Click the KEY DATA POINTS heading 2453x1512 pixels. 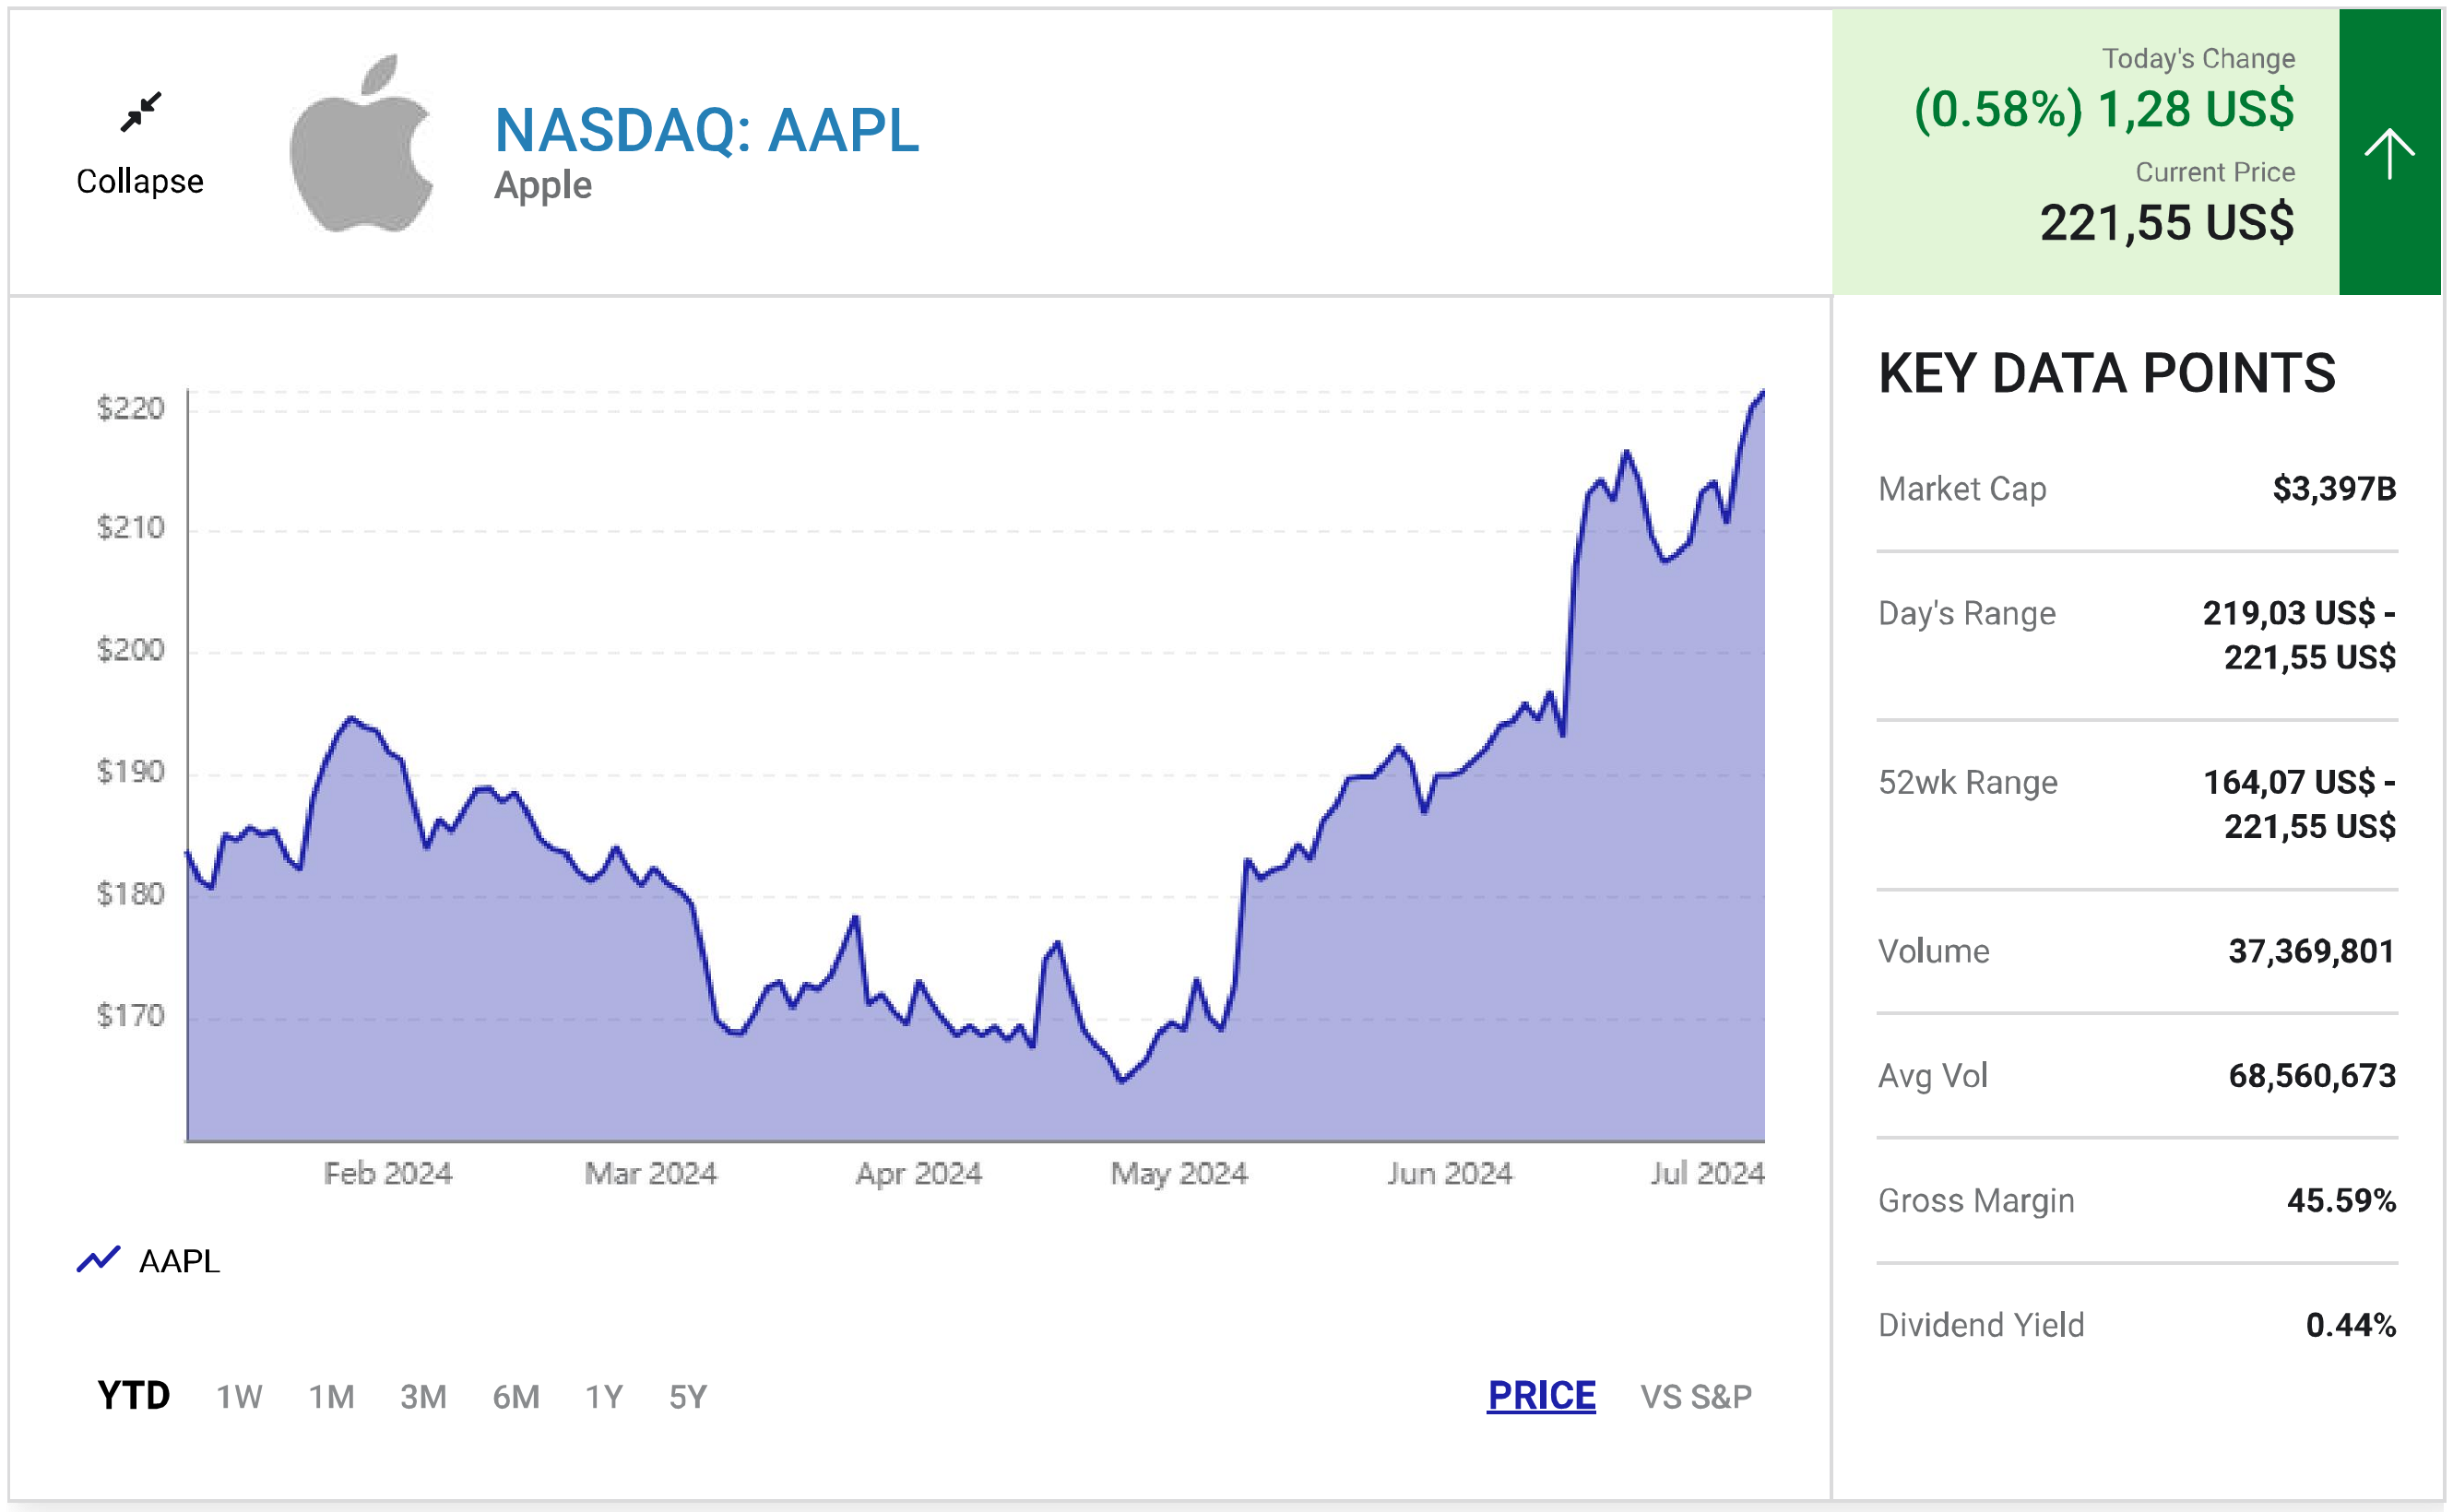2107,373
